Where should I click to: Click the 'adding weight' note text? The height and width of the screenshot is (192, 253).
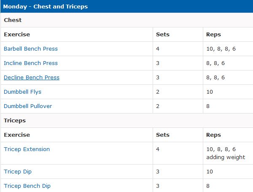tap(226, 157)
